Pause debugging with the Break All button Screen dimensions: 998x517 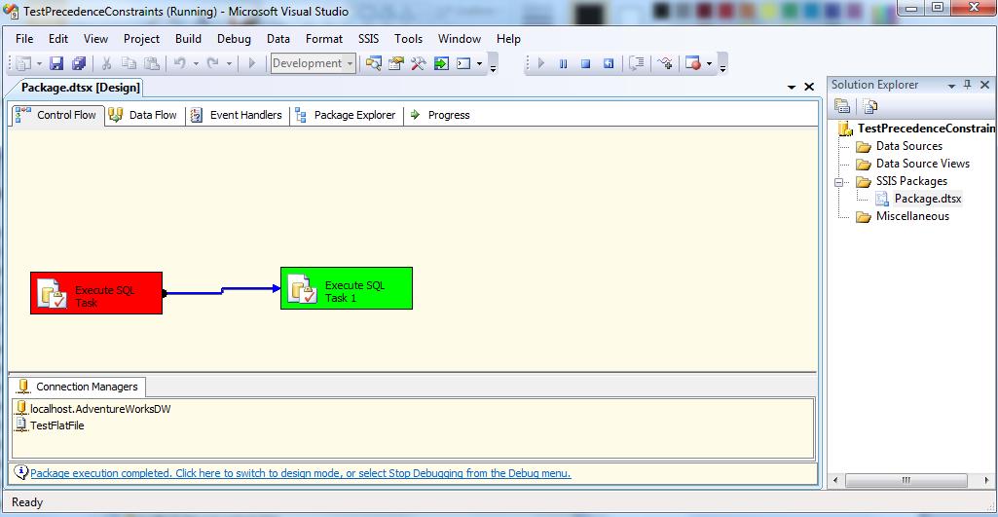tap(563, 64)
